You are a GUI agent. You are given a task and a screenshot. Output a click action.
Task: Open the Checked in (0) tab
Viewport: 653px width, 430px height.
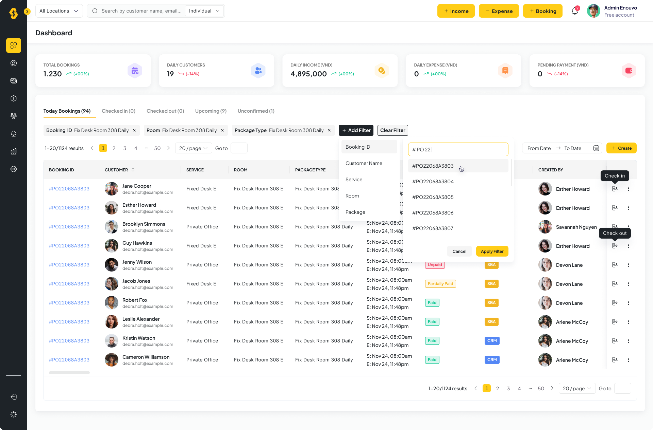point(118,111)
